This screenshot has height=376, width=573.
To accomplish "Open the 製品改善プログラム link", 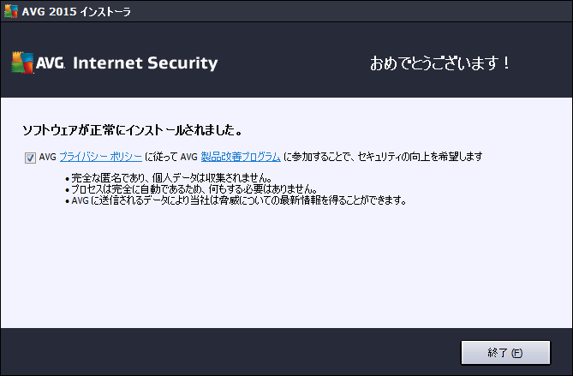I will pos(241,157).
